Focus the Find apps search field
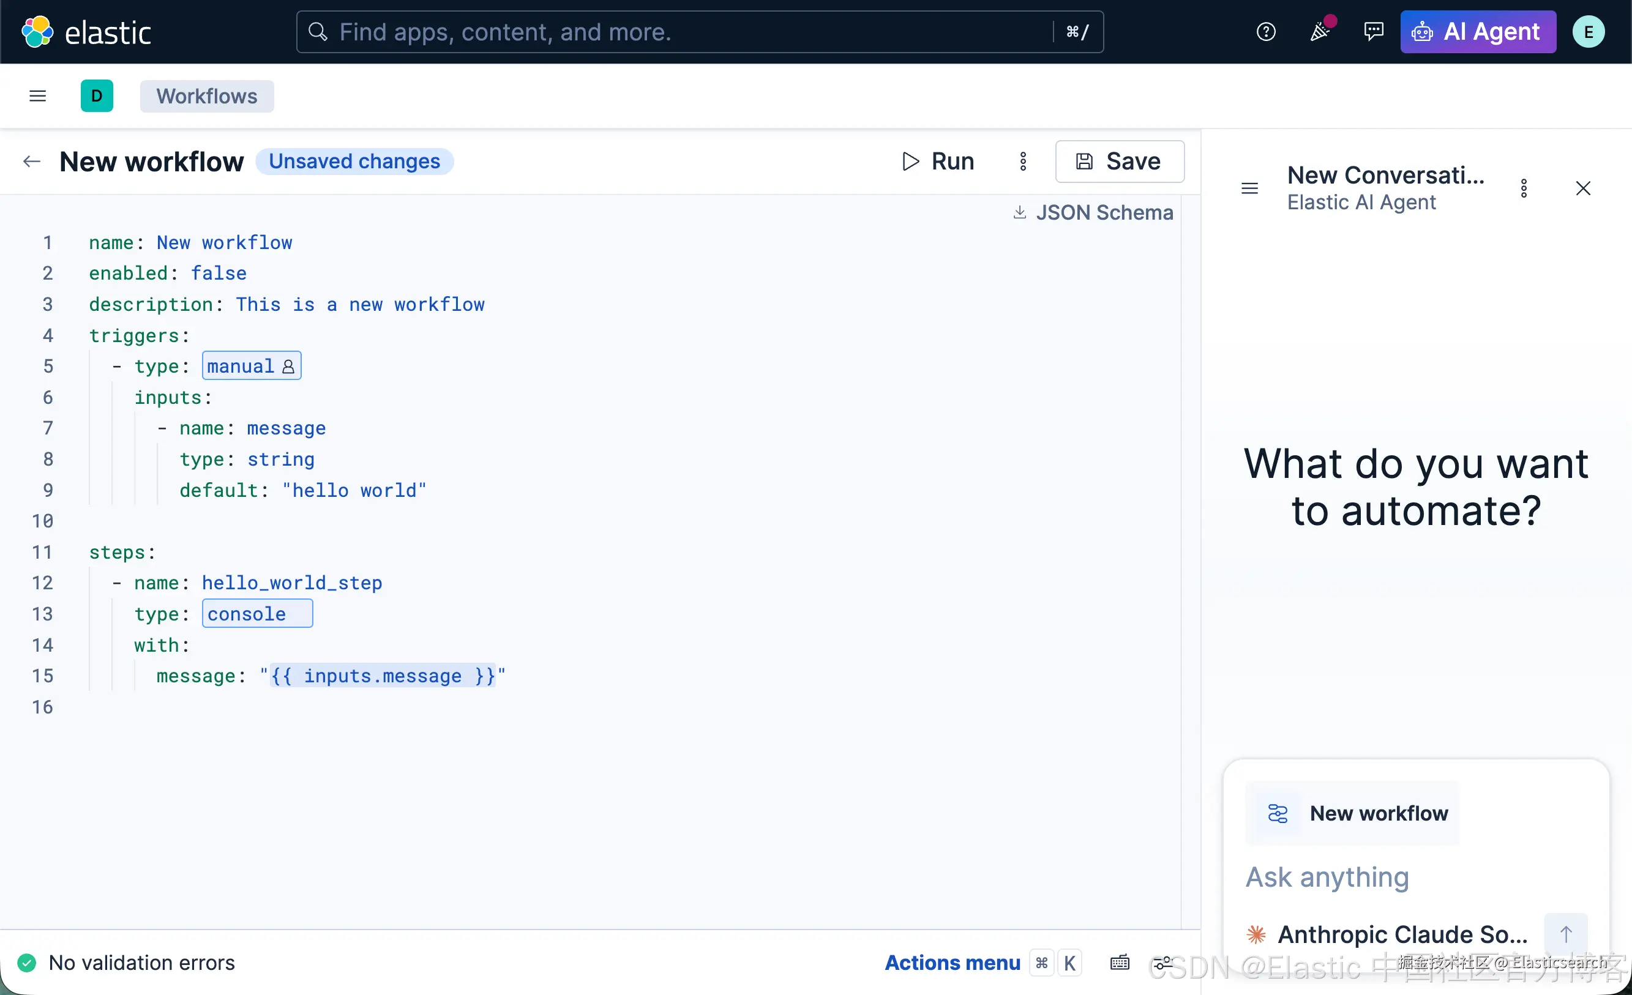The width and height of the screenshot is (1632, 995). click(x=700, y=32)
